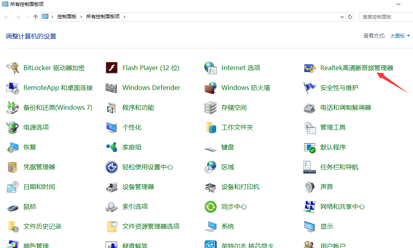Click the 调整计算机的设置 heading text
Screen dimensions: 413x248
31,36
